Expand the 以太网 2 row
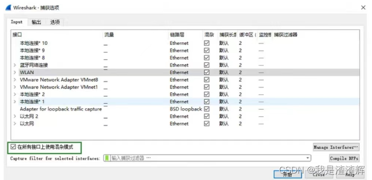This screenshot has width=372, height=180. [14, 116]
